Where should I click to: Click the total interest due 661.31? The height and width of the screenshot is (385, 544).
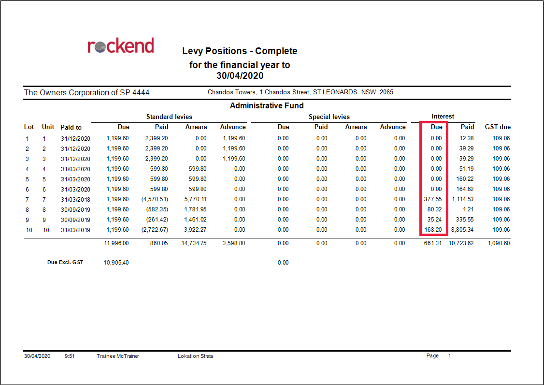[x=432, y=243]
